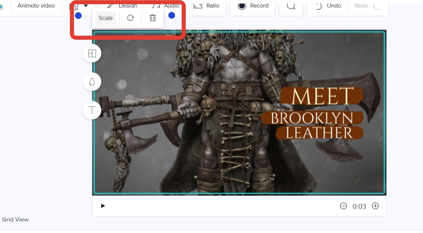Select the BROOKLYN text block
This screenshot has width=423, height=233.
(312, 118)
